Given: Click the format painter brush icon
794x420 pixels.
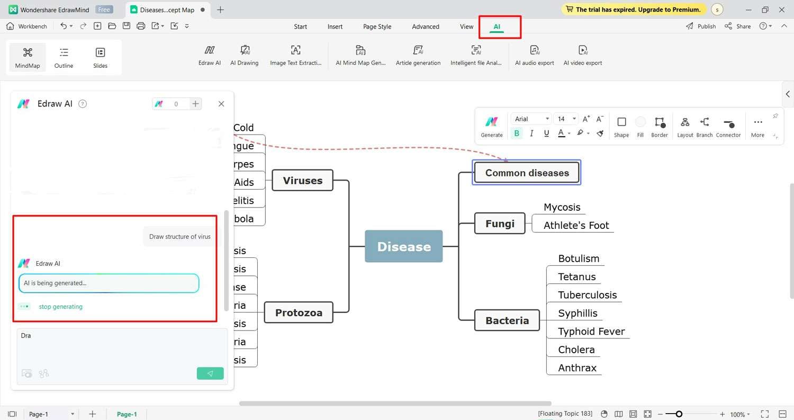Looking at the screenshot, I should 600,133.
